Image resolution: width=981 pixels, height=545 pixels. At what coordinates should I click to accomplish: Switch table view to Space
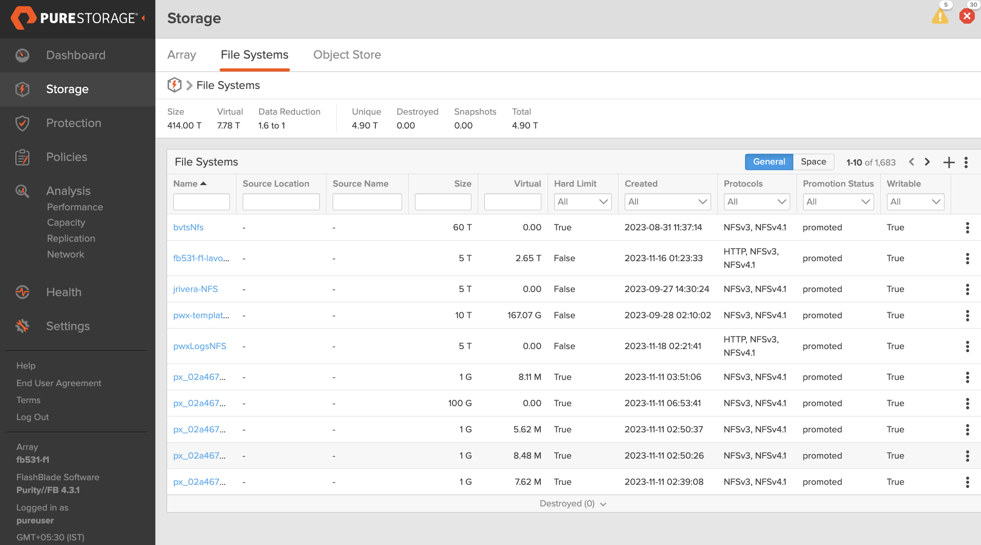pyautogui.click(x=813, y=162)
